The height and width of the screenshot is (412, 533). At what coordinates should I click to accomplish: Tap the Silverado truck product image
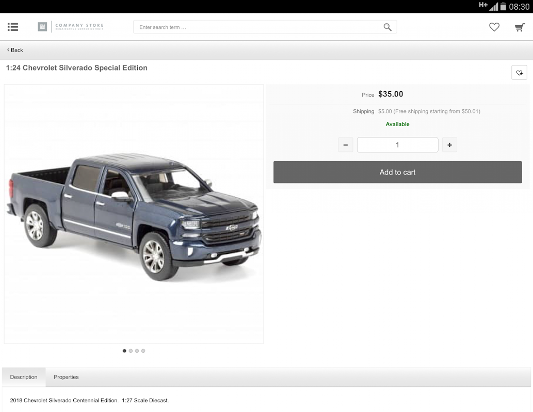pyautogui.click(x=134, y=214)
